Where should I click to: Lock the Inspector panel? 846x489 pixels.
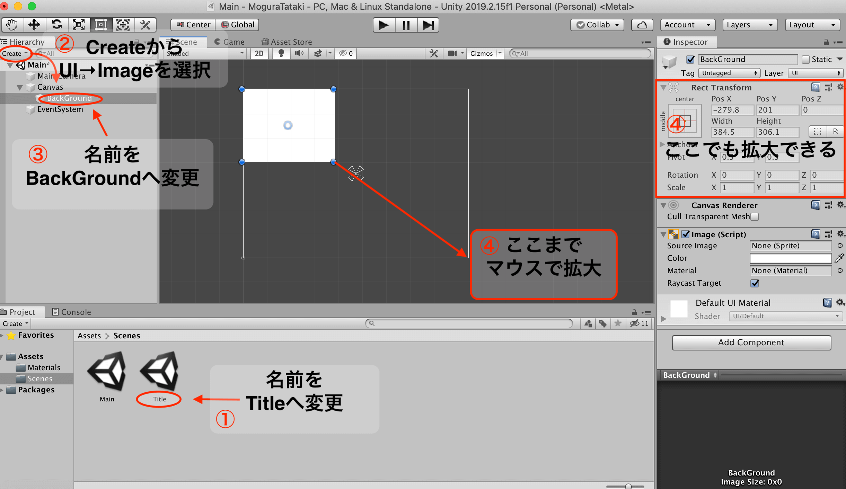tap(826, 42)
